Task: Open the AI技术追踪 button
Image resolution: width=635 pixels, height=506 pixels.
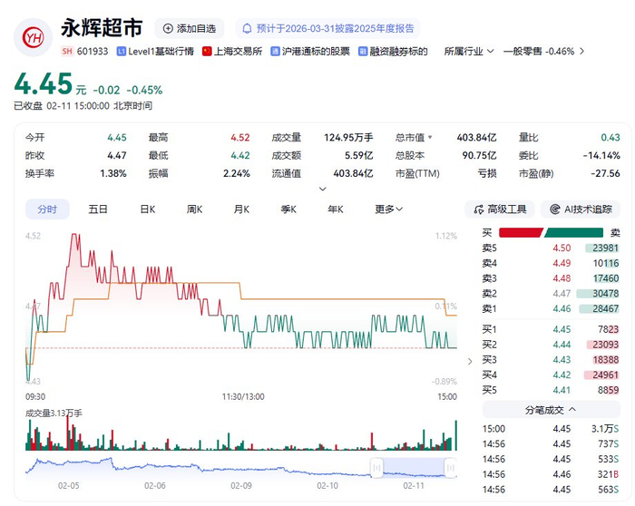Action: (x=581, y=209)
